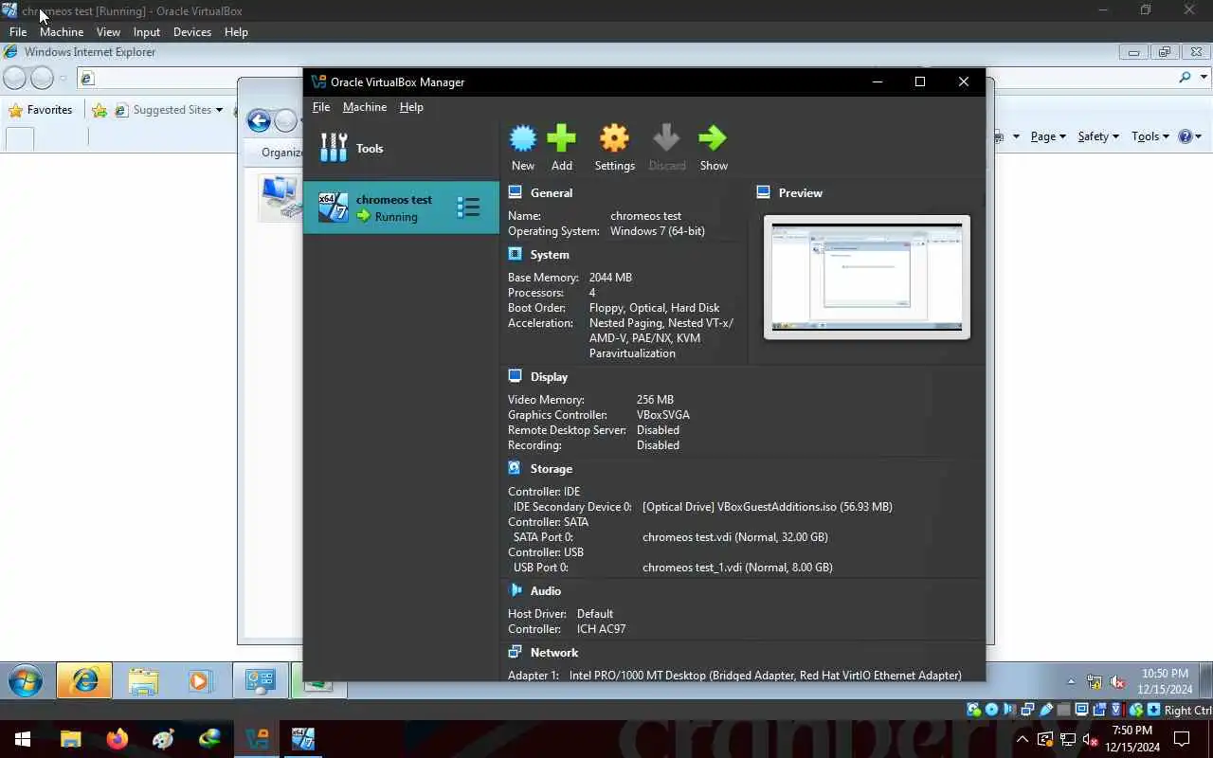Click the Windows 7 Start orb
1213x758 pixels.
point(26,680)
